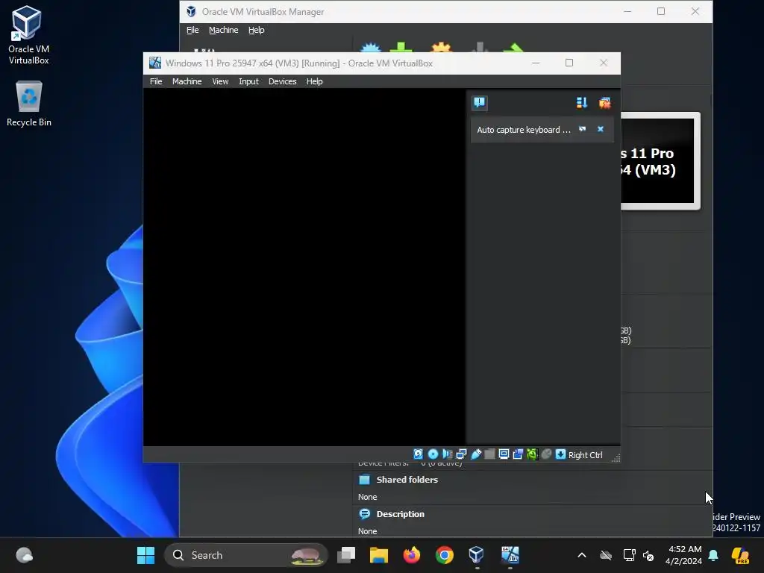Click the Description section header
This screenshot has height=573, width=764.
(x=400, y=514)
